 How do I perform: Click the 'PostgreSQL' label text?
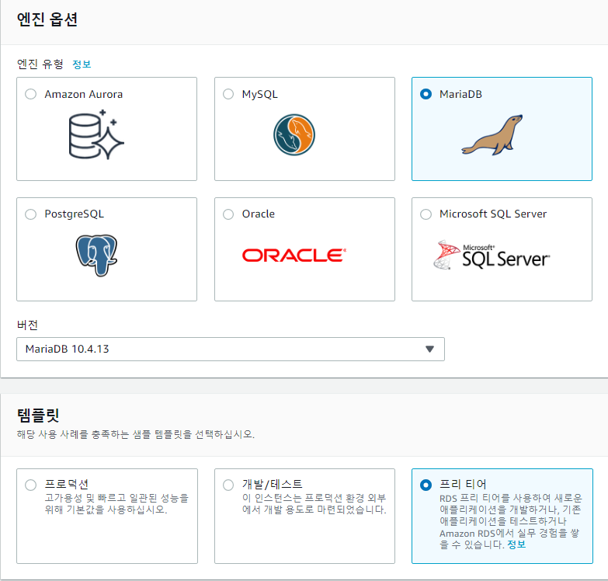(74, 214)
